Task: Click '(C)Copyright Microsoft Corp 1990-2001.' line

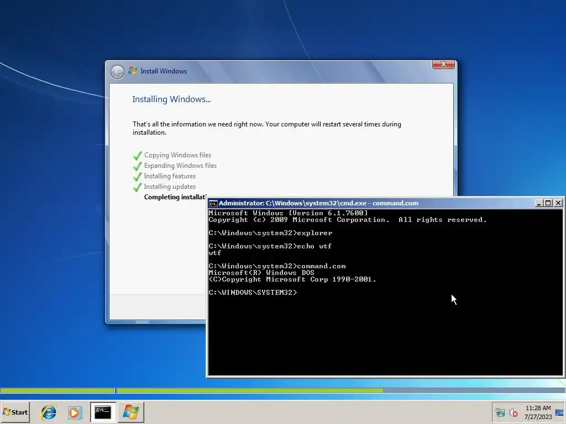Action: (x=292, y=279)
